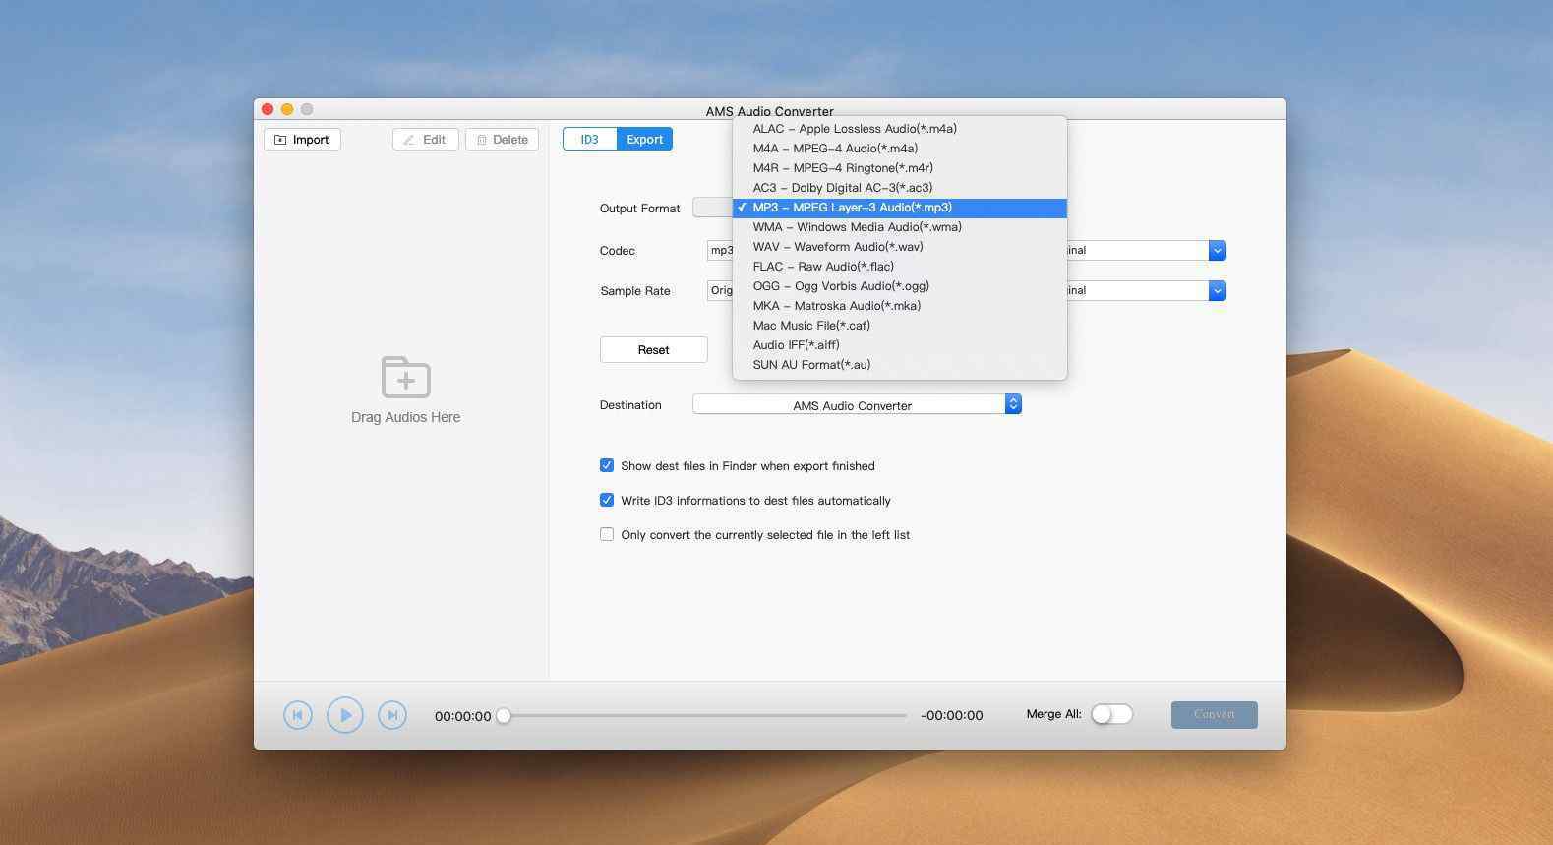Click the Delete button

[x=502, y=140]
